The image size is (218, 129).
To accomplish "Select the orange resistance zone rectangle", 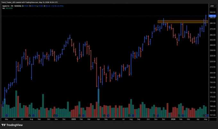I will coord(183,22).
